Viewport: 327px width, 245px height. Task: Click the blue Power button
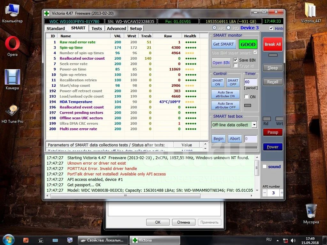[x=273, y=147]
